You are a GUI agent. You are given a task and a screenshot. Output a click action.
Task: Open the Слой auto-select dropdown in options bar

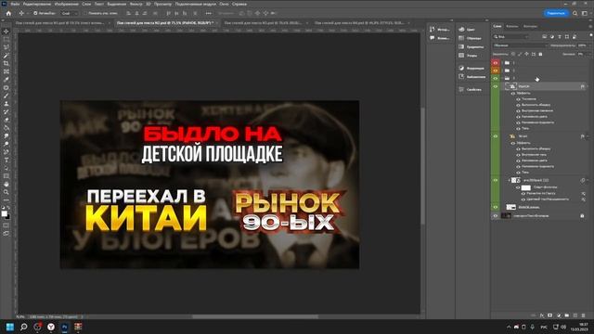69,13
